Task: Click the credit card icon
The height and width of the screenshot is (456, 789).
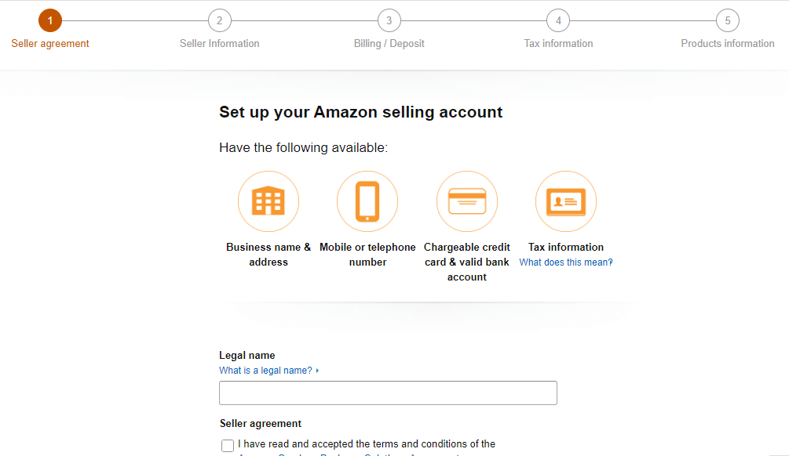Action: pos(467,201)
